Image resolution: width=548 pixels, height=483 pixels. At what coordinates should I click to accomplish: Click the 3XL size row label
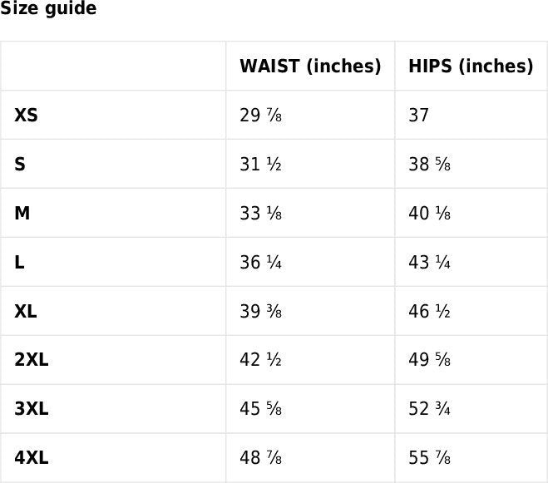[x=32, y=408]
